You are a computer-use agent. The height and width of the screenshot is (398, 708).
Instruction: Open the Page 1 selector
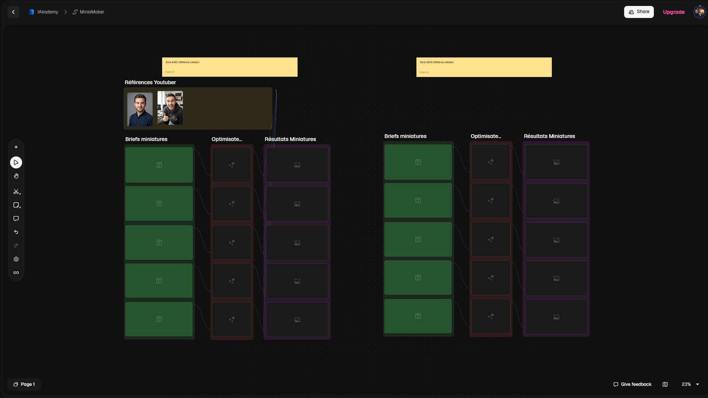pyautogui.click(x=24, y=384)
